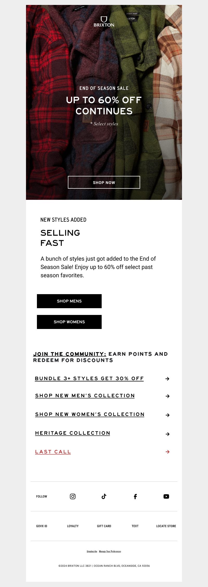Image resolution: width=208 pixels, height=587 pixels.
Task: Click arrow next to Shop New Men's Collection
Action: point(167,396)
